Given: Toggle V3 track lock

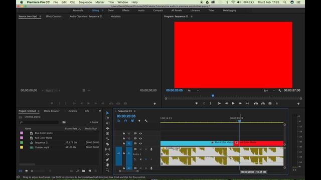Looking at the screenshot, I should click(x=124, y=133).
